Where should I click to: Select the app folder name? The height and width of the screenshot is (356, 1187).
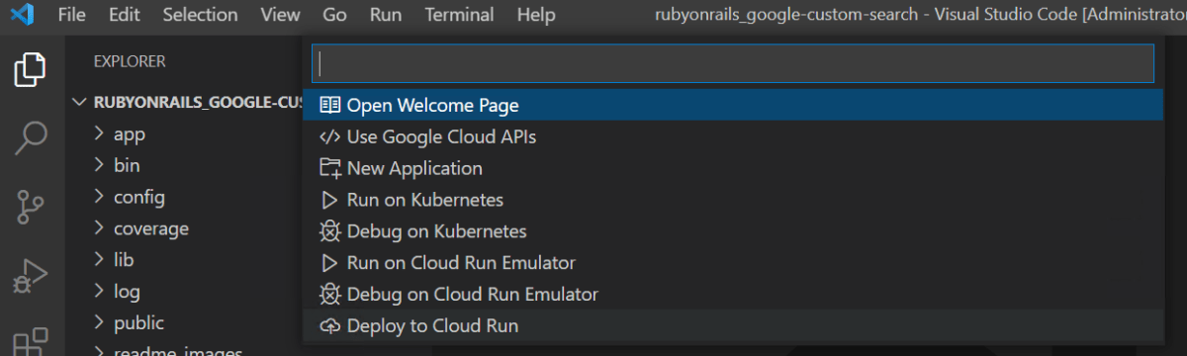pos(130,134)
